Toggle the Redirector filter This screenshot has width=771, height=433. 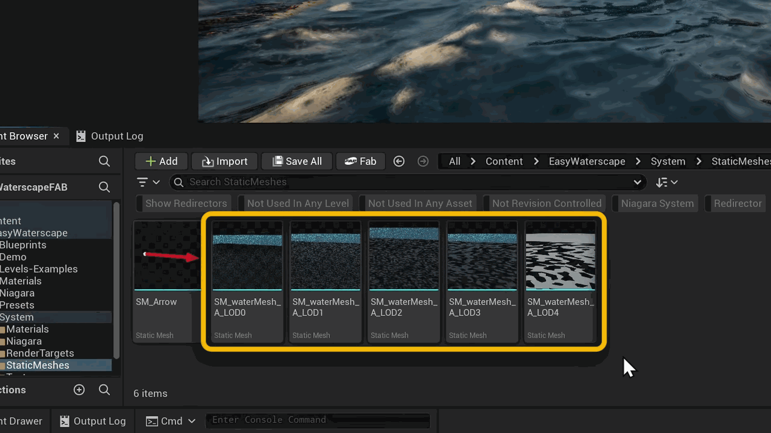[735, 204]
